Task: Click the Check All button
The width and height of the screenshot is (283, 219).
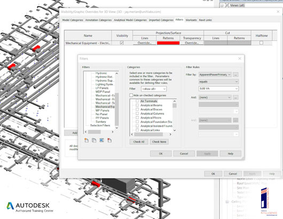Action: [x=139, y=142]
